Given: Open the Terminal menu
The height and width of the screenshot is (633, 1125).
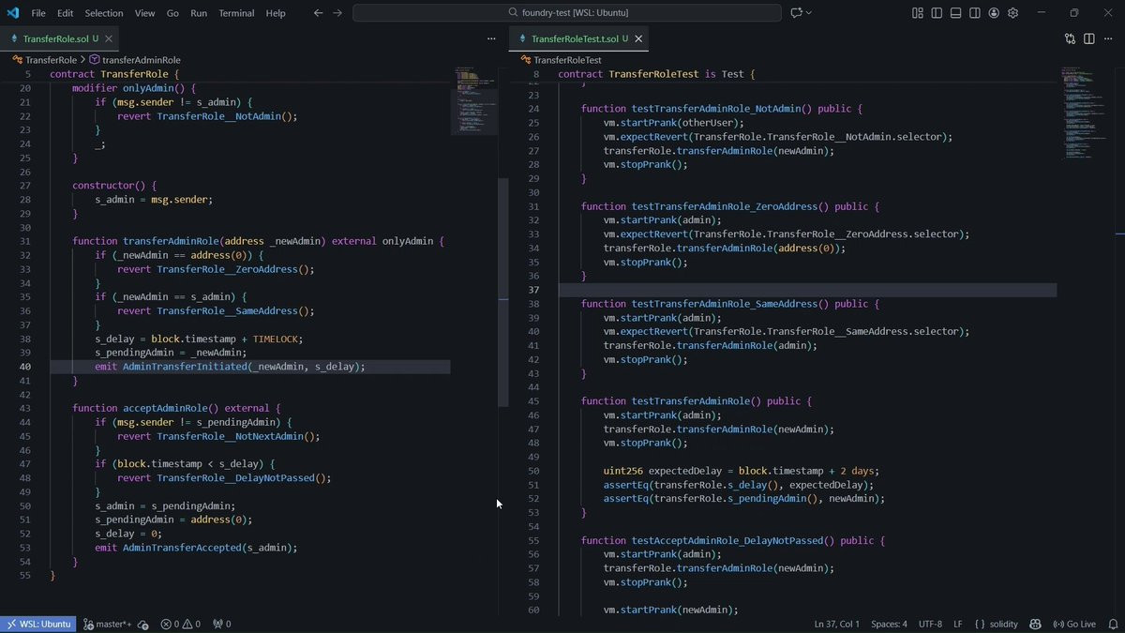Looking at the screenshot, I should [236, 13].
